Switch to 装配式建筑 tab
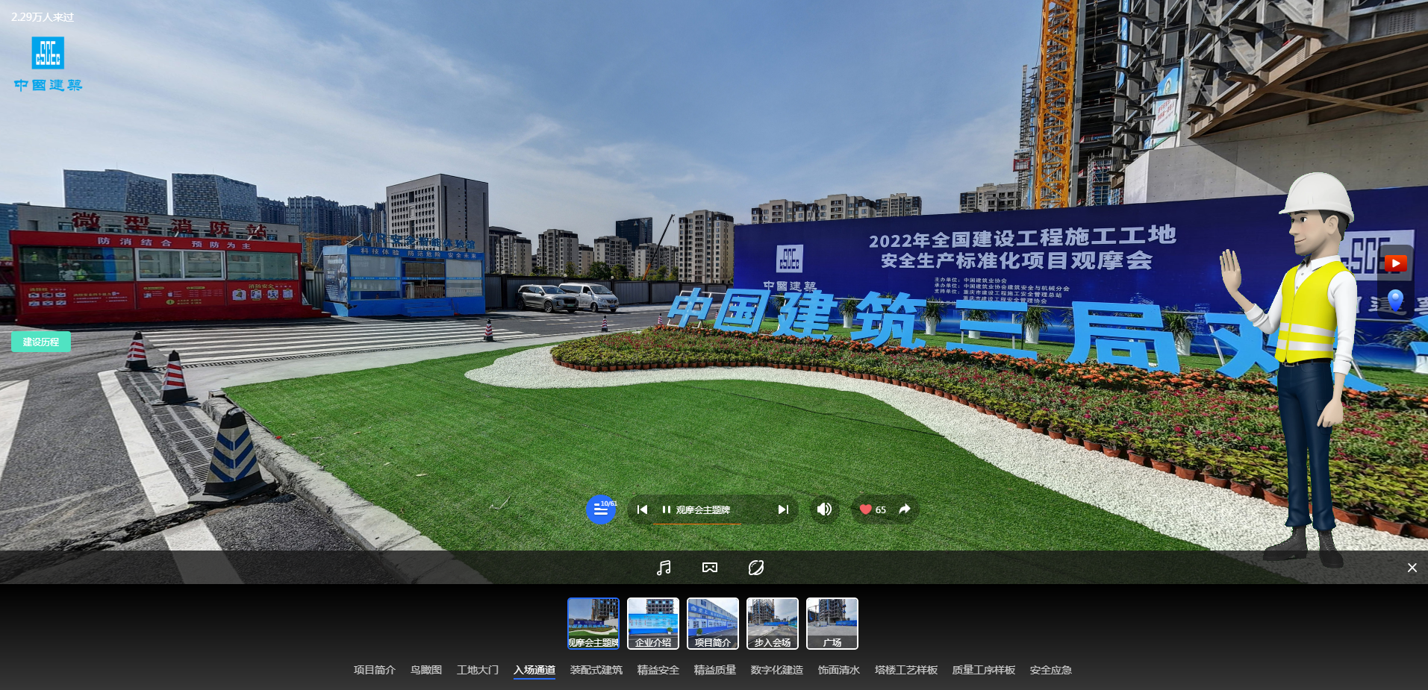Image resolution: width=1428 pixels, height=690 pixels. [596, 670]
